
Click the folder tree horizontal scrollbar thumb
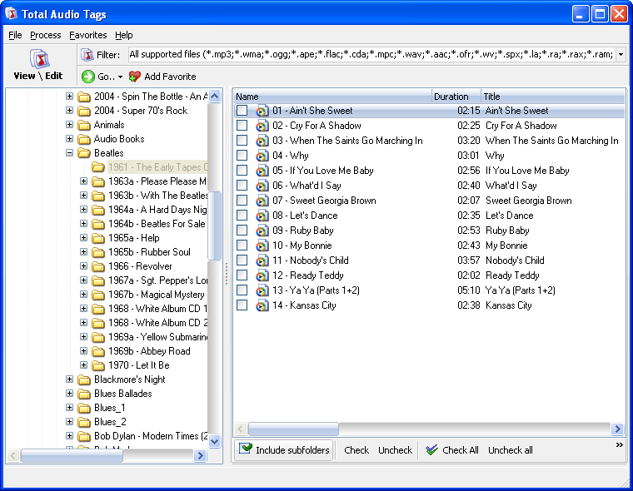72,455
